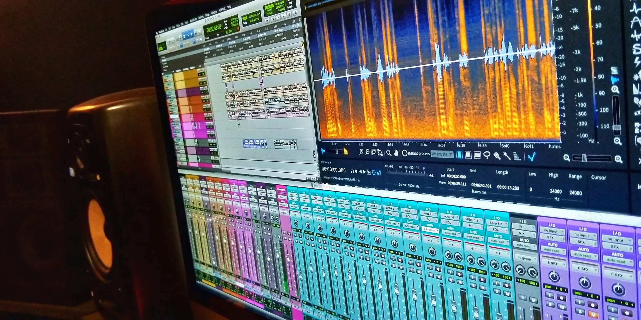
Task: Open the 'auto touch' automation mode dropdown
Action: (x=430, y=230)
